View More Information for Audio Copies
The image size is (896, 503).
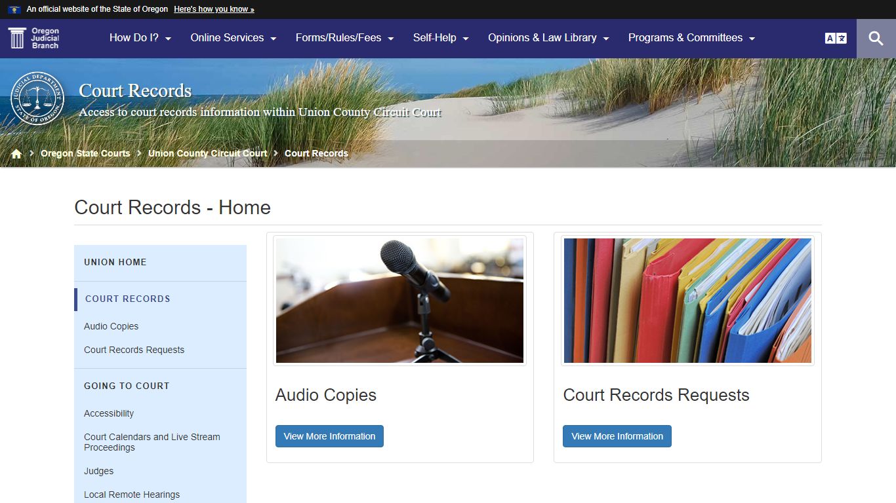(329, 436)
